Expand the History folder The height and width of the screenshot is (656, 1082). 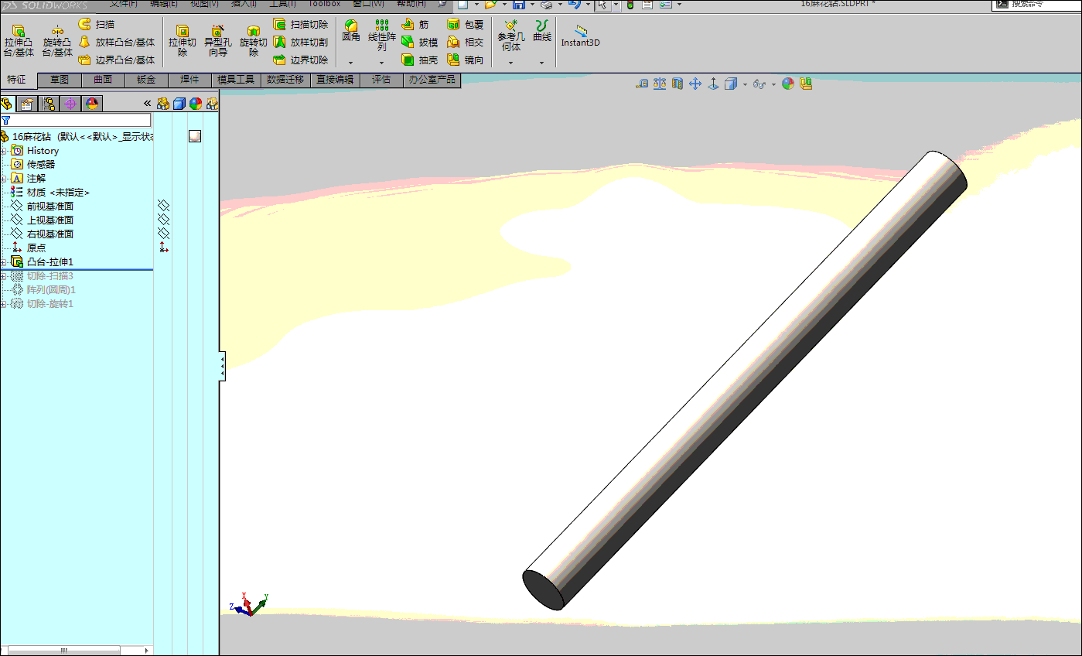point(3,151)
